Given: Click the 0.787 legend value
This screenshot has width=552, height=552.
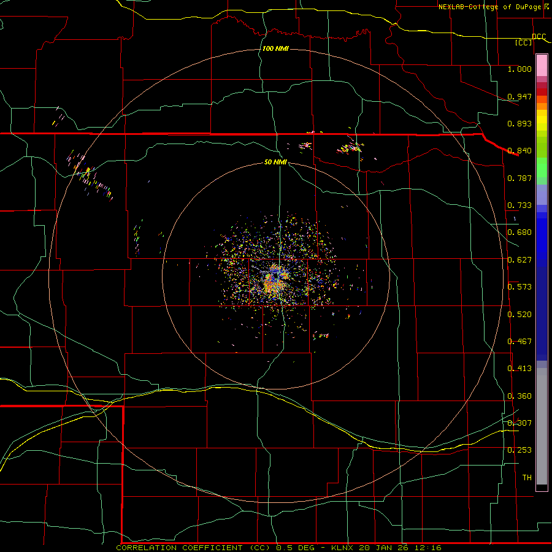Looking at the screenshot, I should [x=519, y=178].
